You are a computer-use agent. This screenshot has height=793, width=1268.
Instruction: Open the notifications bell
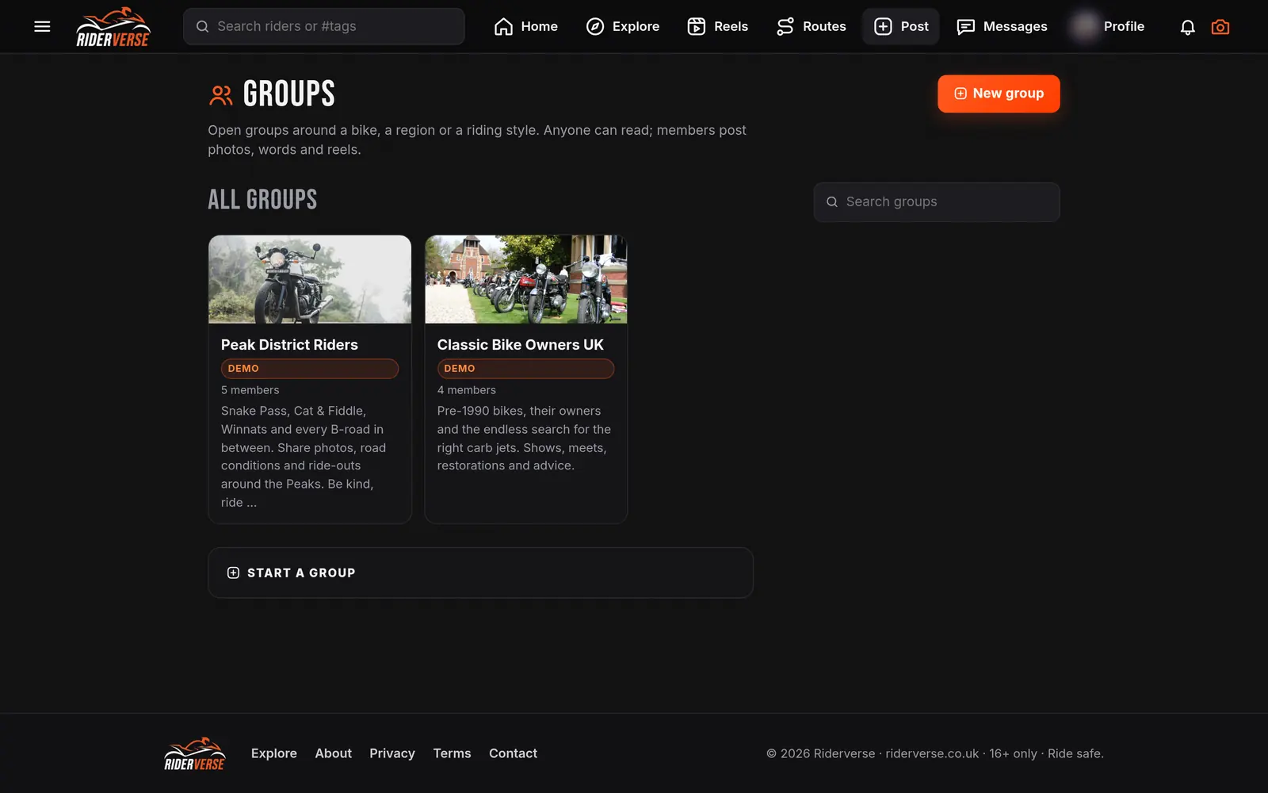(x=1187, y=27)
